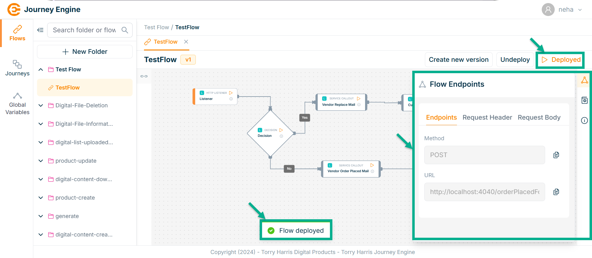The image size is (592, 258).
Task: Collapse the Test Flow folder
Action: (41, 69)
